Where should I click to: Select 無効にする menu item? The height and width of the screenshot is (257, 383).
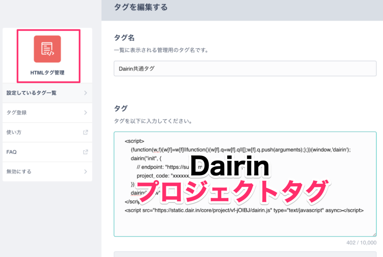click(x=48, y=172)
